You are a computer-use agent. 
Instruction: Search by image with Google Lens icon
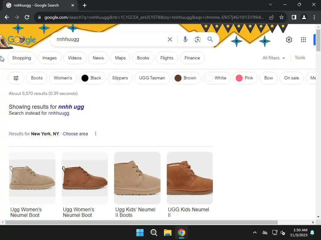198,39
